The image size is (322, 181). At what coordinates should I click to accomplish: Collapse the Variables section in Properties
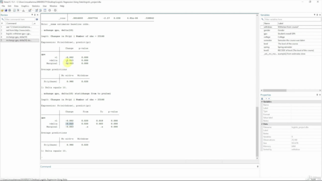click(x=262, y=102)
